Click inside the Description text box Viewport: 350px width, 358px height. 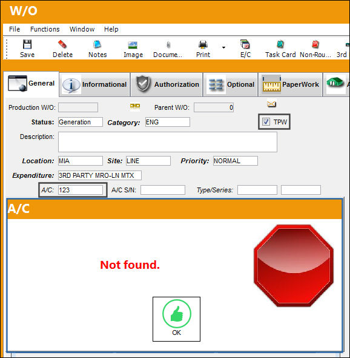[168, 142]
